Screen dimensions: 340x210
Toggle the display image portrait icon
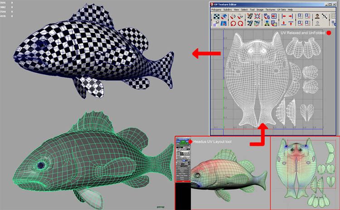tap(317, 16)
